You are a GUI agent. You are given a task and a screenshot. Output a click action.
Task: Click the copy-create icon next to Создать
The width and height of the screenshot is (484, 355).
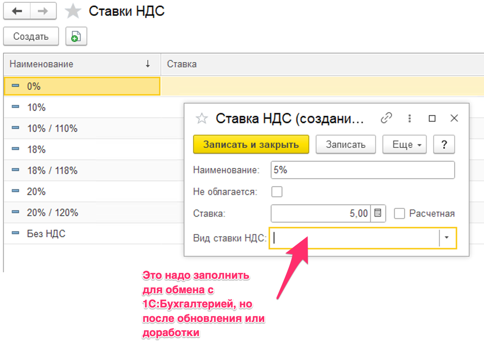(76, 36)
